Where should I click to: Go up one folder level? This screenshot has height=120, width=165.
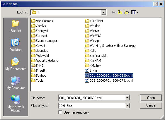120,12
